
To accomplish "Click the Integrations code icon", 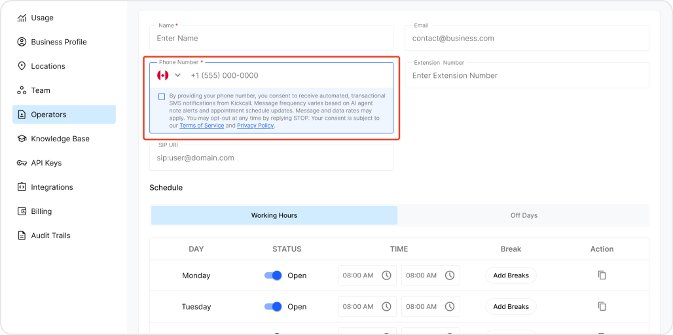I will pos(22,187).
